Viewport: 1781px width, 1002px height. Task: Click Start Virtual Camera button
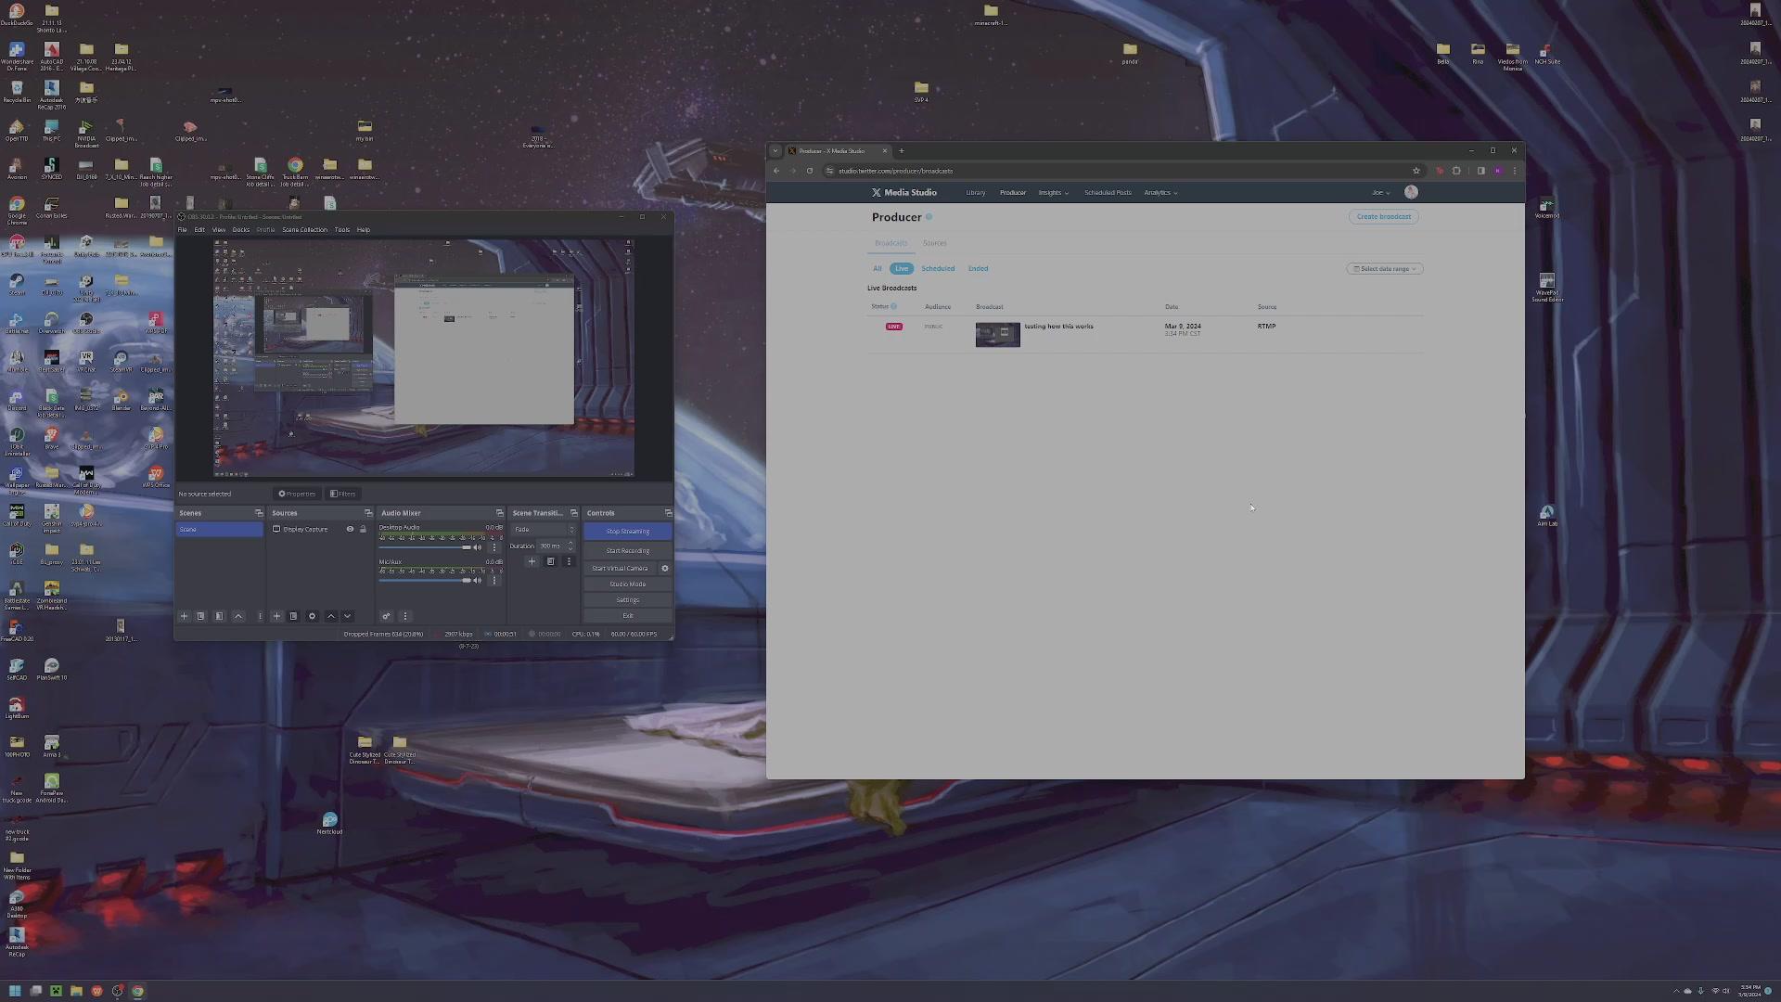(x=620, y=569)
